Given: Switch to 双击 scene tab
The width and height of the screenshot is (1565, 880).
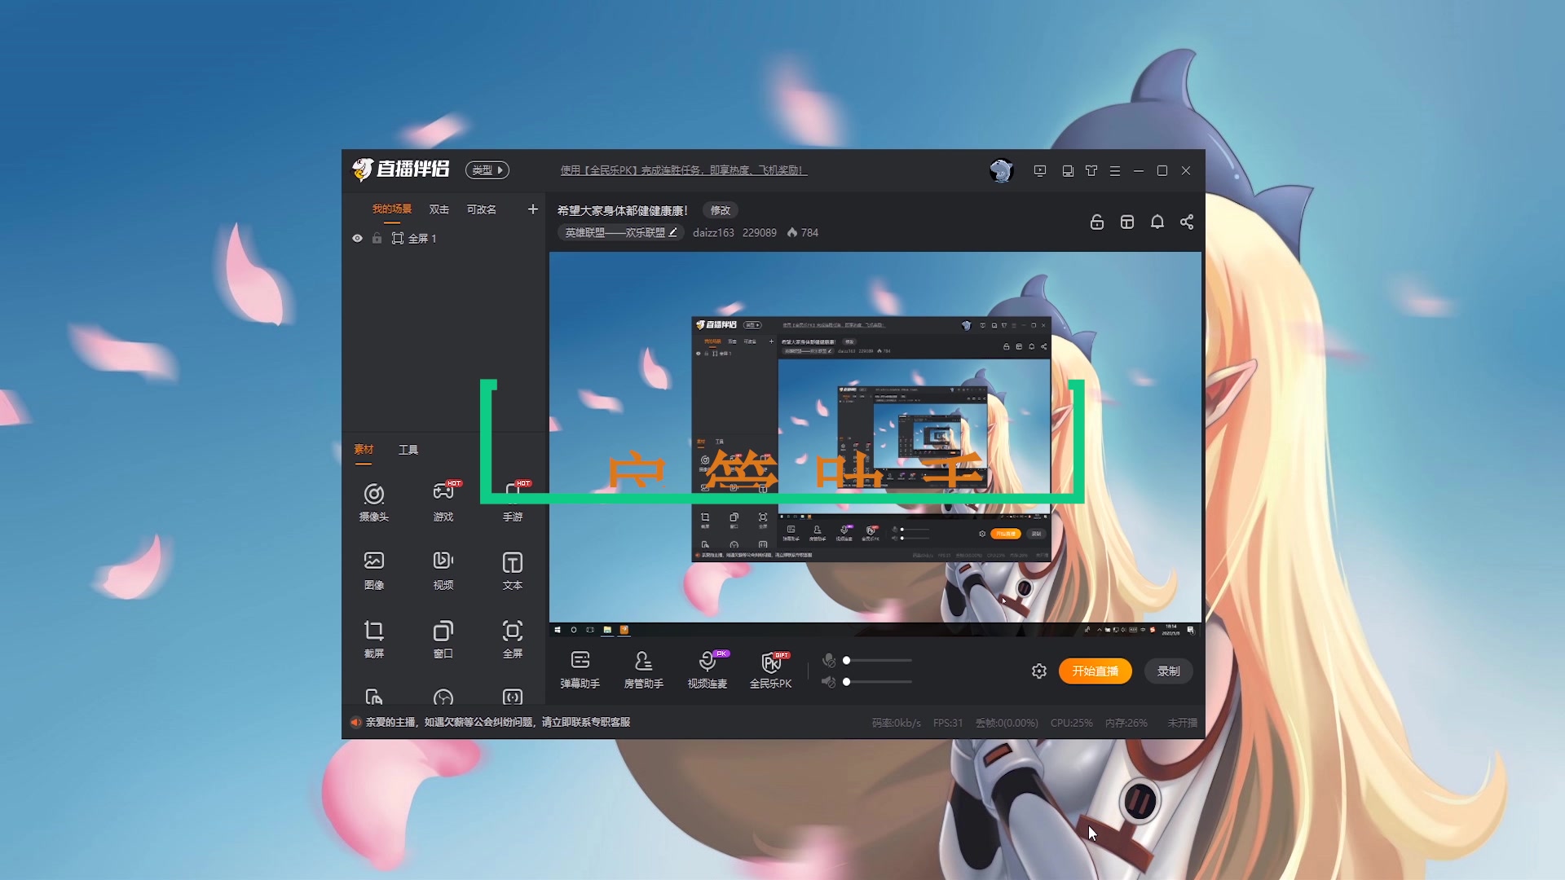Looking at the screenshot, I should click(439, 209).
